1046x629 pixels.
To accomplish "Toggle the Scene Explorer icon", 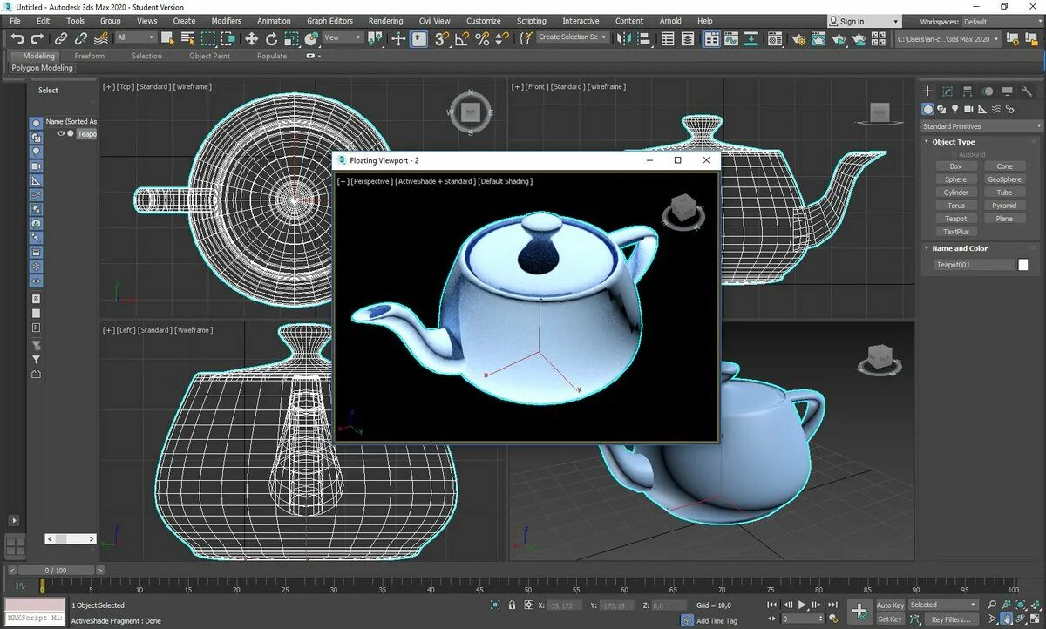I will (x=668, y=38).
